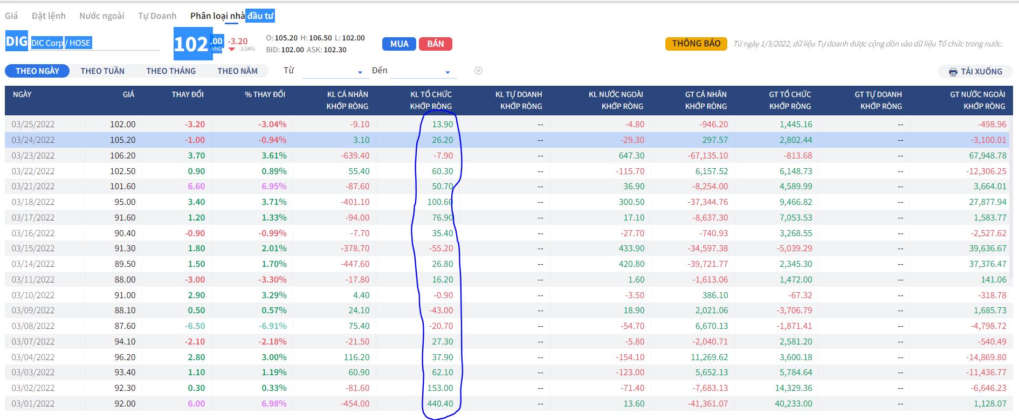Select THEO NGÀY daily view
The width and height of the screenshot is (1019, 420).
37,71
